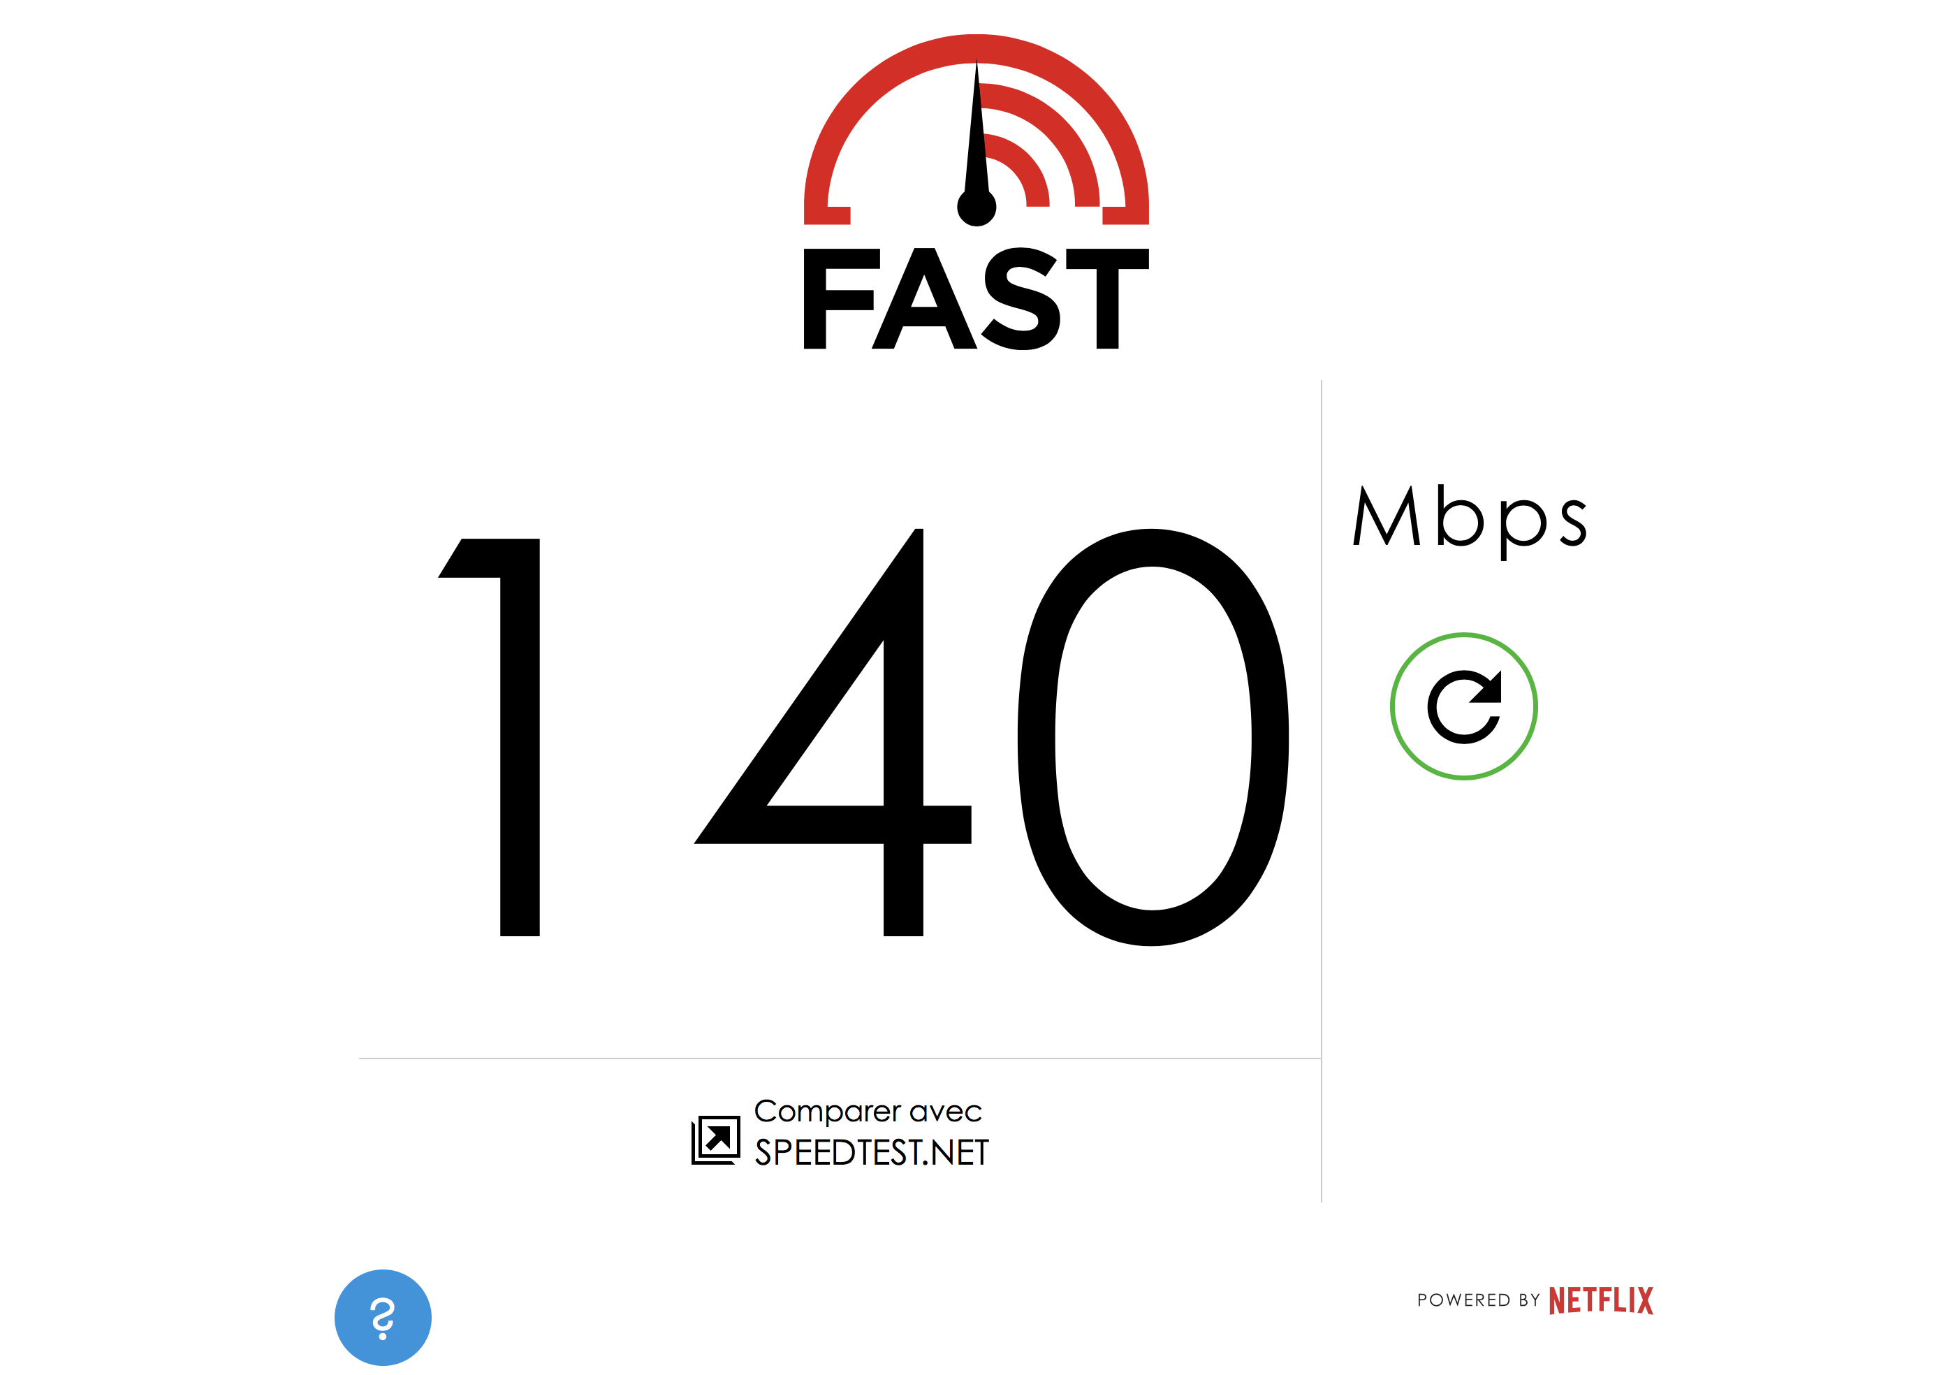Restart the speed test with the reload arrow
The height and width of the screenshot is (1375, 1960).
[1463, 706]
